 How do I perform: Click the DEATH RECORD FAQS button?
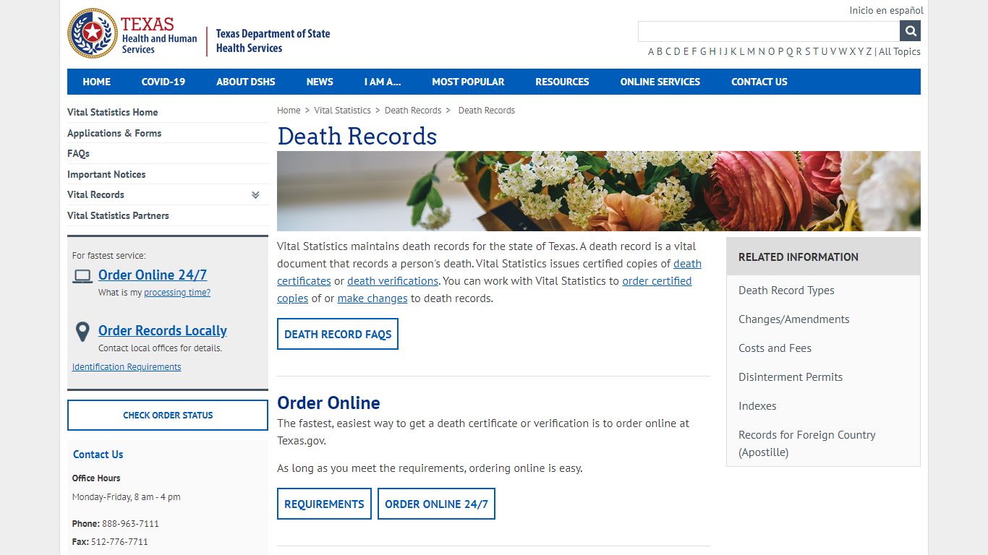337,333
